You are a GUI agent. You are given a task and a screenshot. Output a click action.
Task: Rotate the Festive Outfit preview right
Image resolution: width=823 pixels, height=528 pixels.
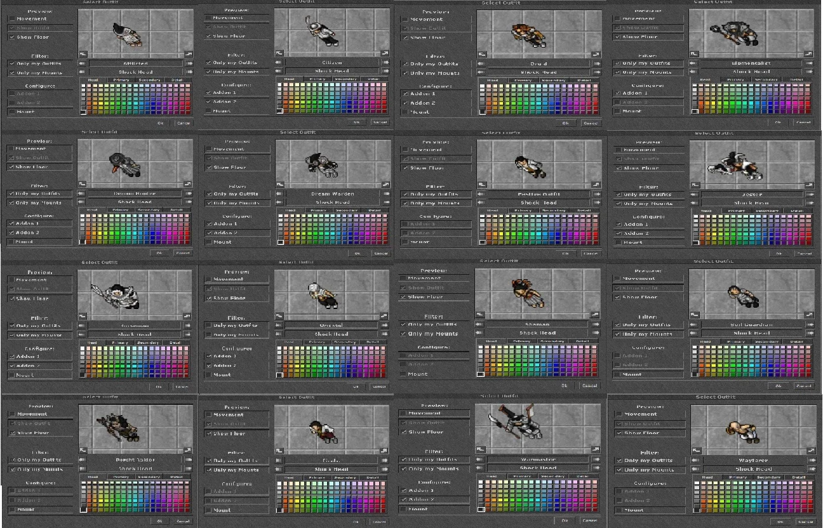coord(596,185)
